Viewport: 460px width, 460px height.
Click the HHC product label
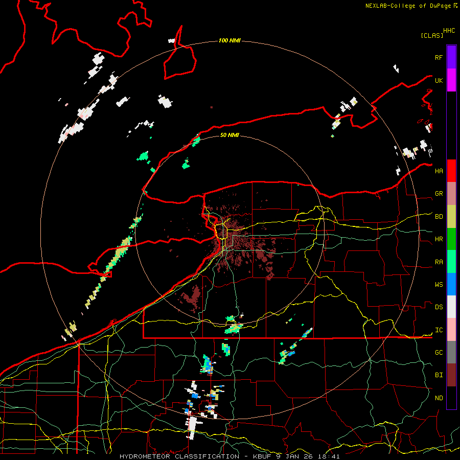click(x=449, y=31)
